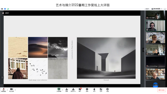Open chat panel with unread badge

coord(80,90)
